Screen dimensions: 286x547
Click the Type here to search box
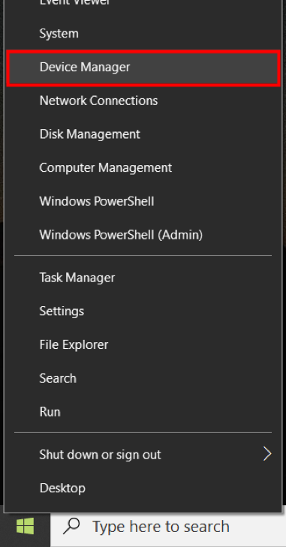tap(168, 526)
